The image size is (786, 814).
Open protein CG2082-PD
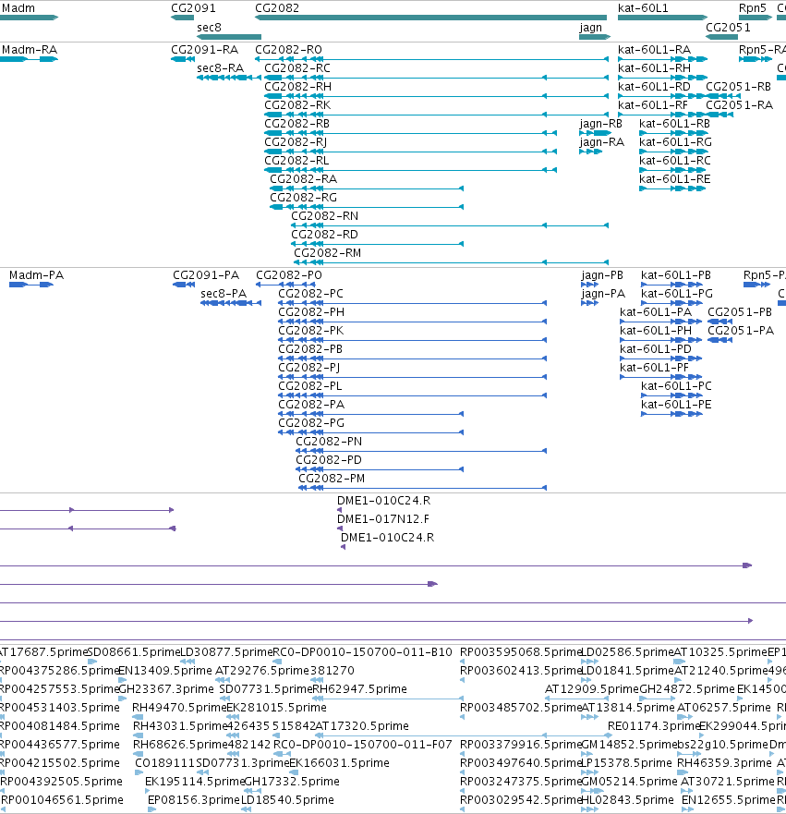[329, 460]
